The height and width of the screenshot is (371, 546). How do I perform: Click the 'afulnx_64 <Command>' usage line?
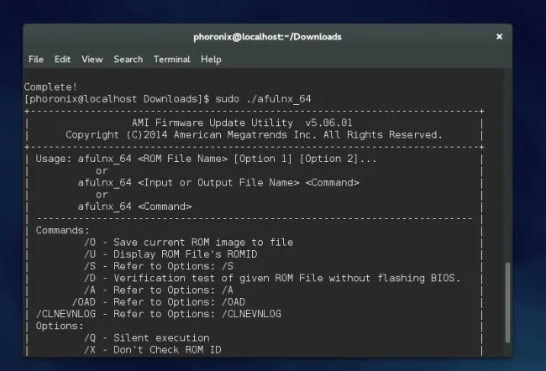coord(134,206)
